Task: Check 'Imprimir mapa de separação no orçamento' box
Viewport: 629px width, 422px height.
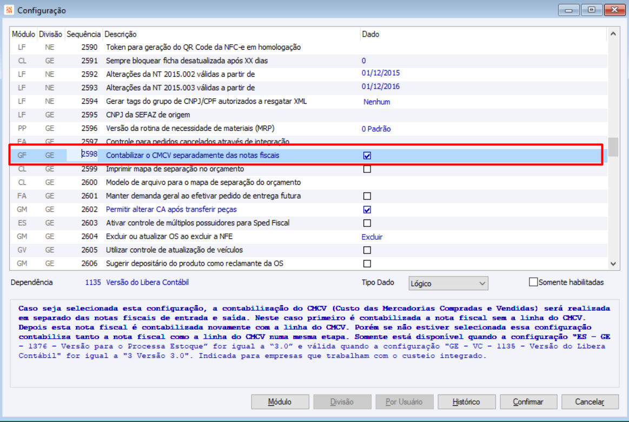Action: tap(367, 169)
